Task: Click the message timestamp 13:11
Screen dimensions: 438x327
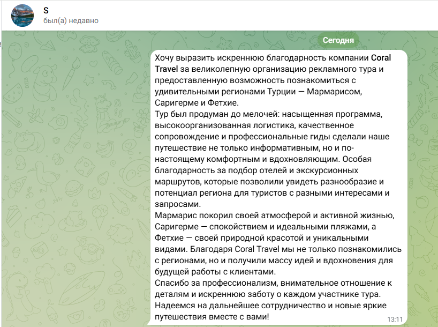Action: coord(395,319)
